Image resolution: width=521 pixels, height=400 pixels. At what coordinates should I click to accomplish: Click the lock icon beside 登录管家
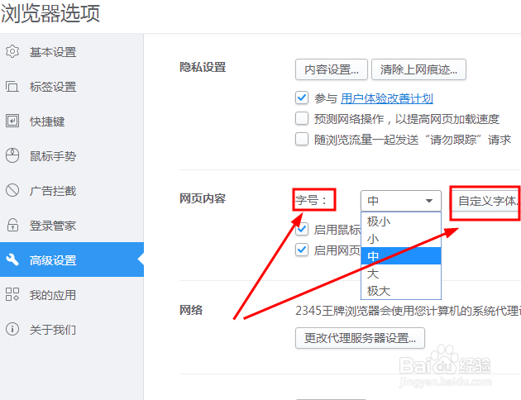tap(12, 225)
